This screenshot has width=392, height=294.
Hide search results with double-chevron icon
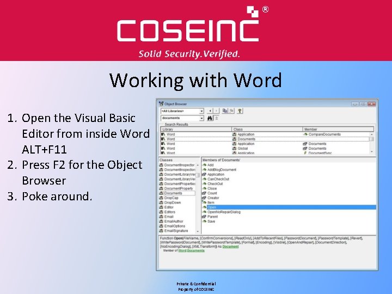[217, 118]
